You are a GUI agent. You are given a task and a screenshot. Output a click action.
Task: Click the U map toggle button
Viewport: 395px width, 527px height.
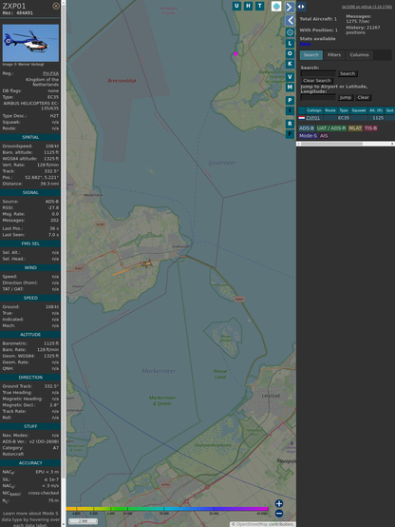pyautogui.click(x=236, y=6)
